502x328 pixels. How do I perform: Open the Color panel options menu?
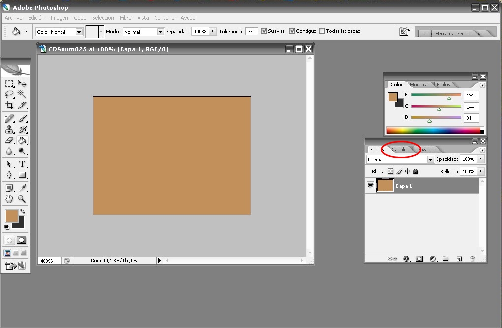(482, 85)
